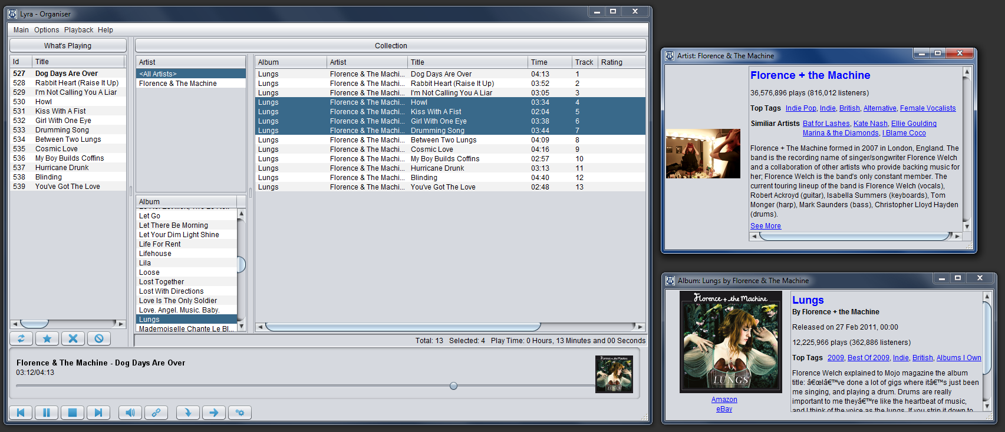Open the Best Of 2009 tag link
The image size is (1005, 432).
point(868,358)
